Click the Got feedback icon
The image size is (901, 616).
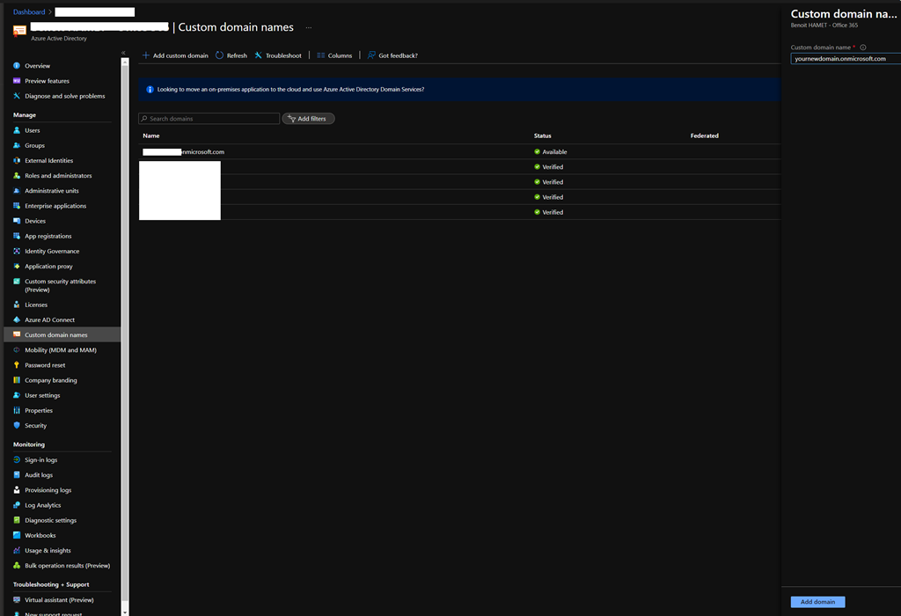click(372, 55)
